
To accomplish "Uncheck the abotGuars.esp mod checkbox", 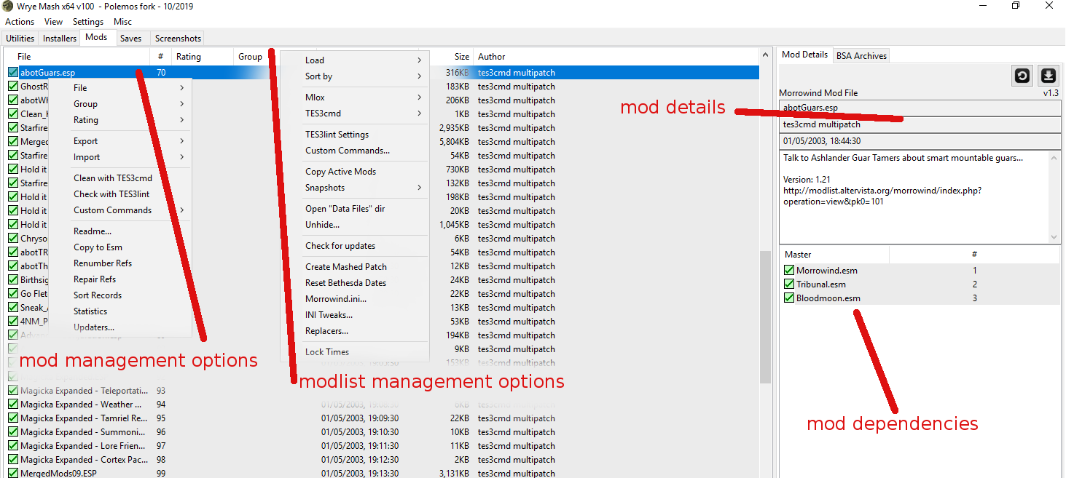I will (x=13, y=73).
